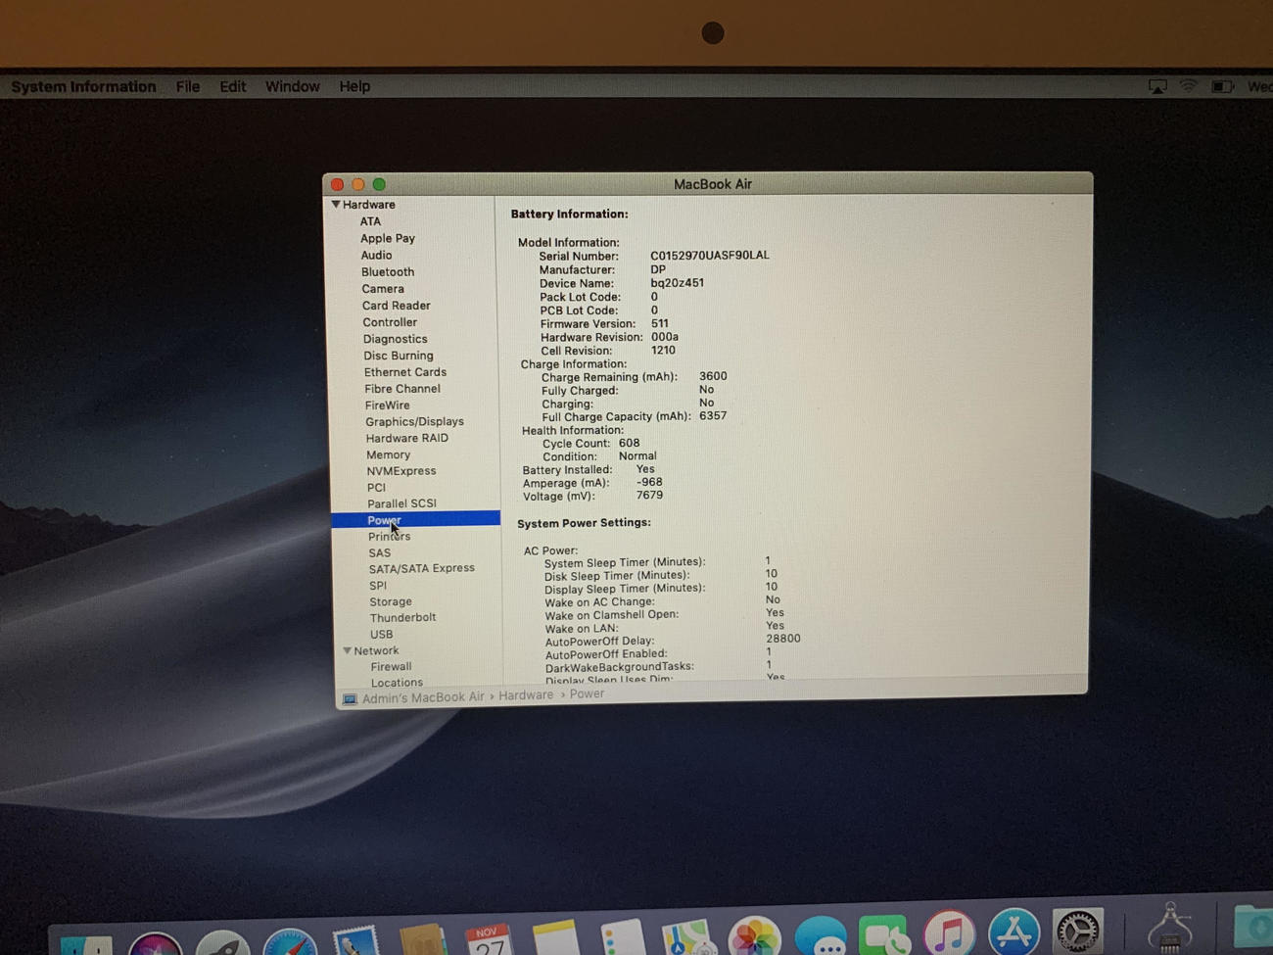Open the Edit menu
Image resolution: width=1273 pixels, height=955 pixels.
(x=233, y=86)
